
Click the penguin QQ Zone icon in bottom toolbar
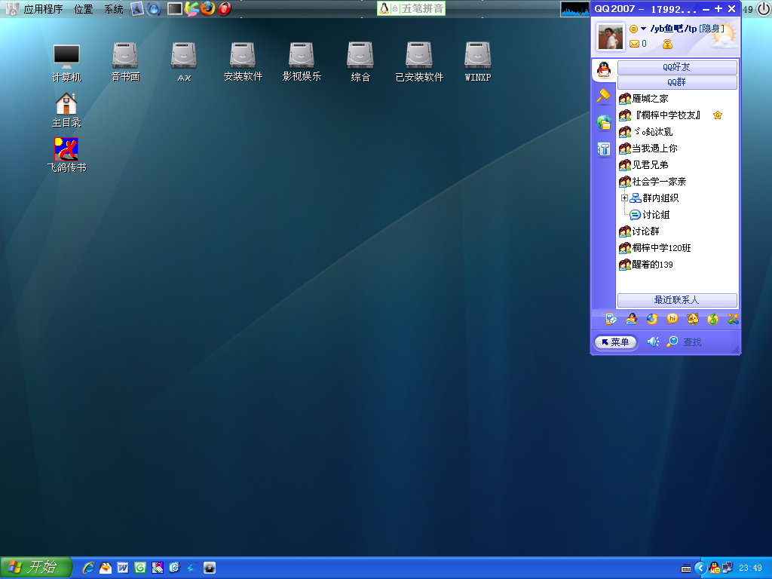631,319
